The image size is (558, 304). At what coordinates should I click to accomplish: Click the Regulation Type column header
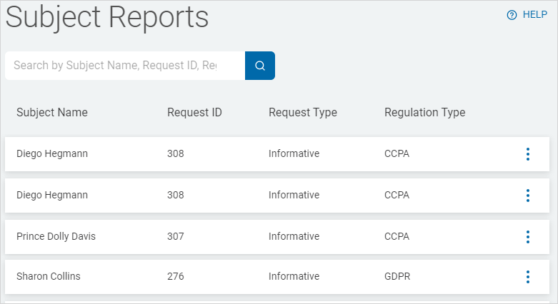[x=424, y=113]
